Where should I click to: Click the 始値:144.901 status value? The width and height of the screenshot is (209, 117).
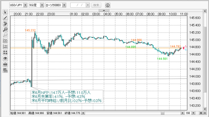pos(18,113)
